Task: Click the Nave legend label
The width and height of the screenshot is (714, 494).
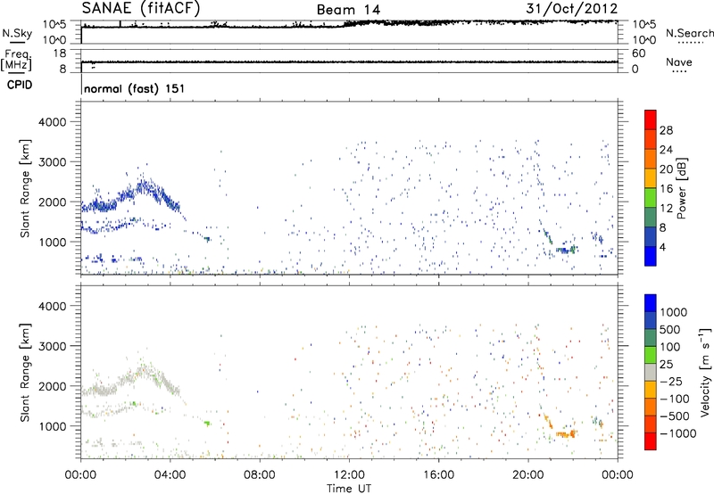Action: click(679, 62)
